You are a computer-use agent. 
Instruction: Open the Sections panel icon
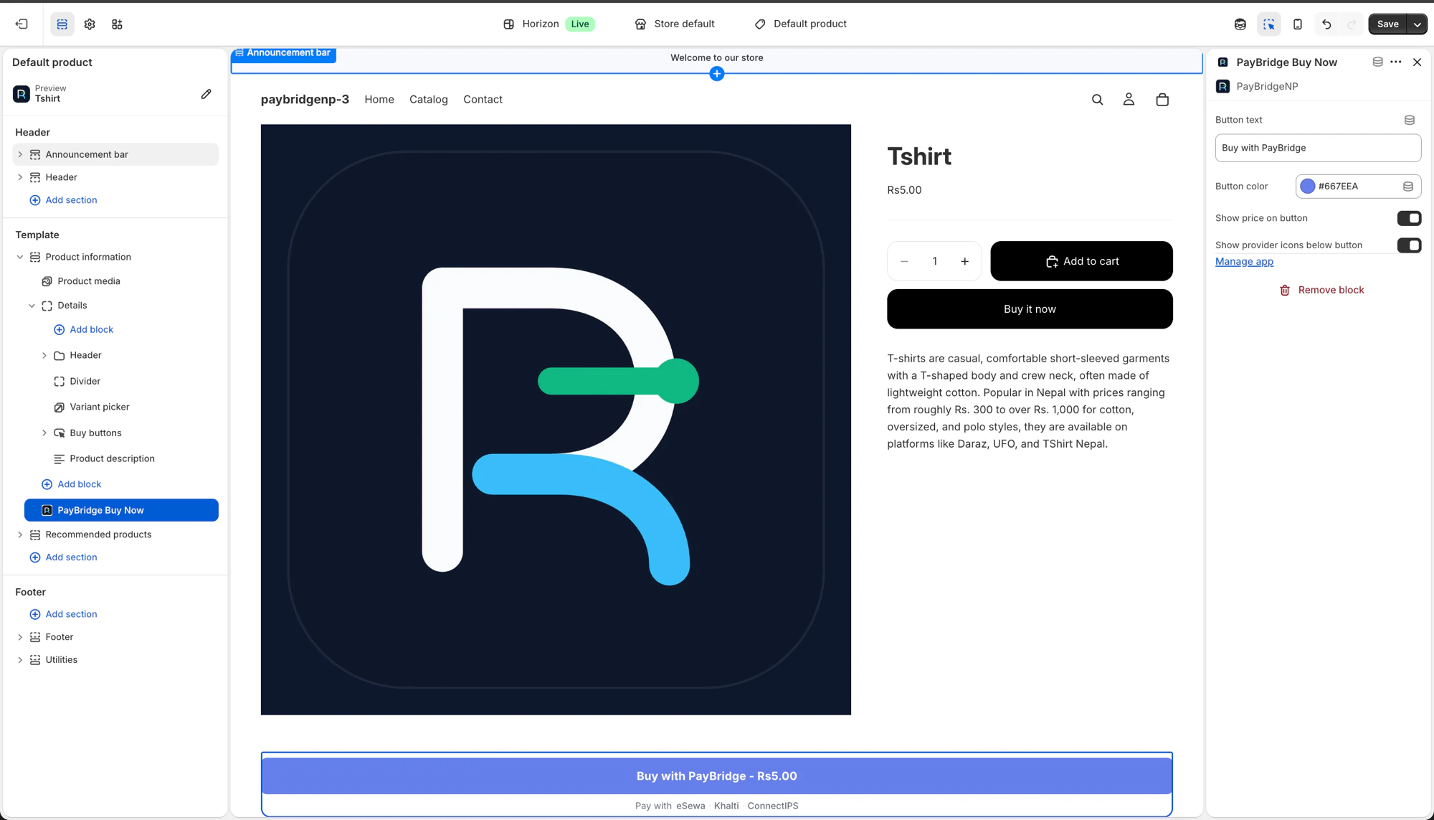(62, 24)
